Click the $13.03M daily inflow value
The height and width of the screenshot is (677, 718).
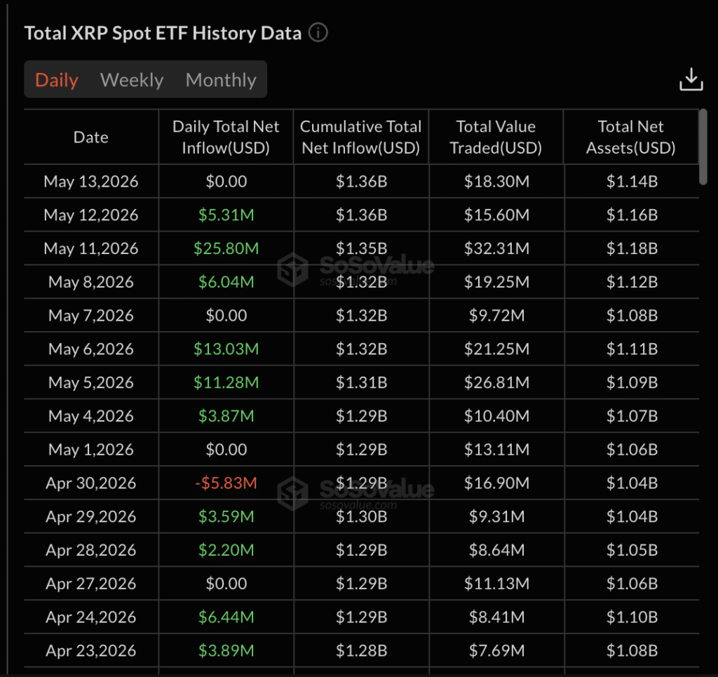tap(226, 349)
